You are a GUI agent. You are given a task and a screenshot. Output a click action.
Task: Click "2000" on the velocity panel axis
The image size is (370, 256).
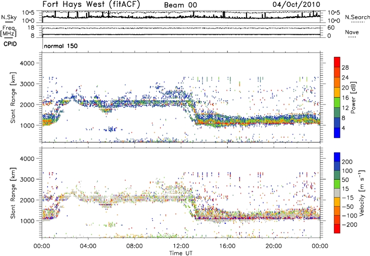pyautogui.click(x=27, y=200)
